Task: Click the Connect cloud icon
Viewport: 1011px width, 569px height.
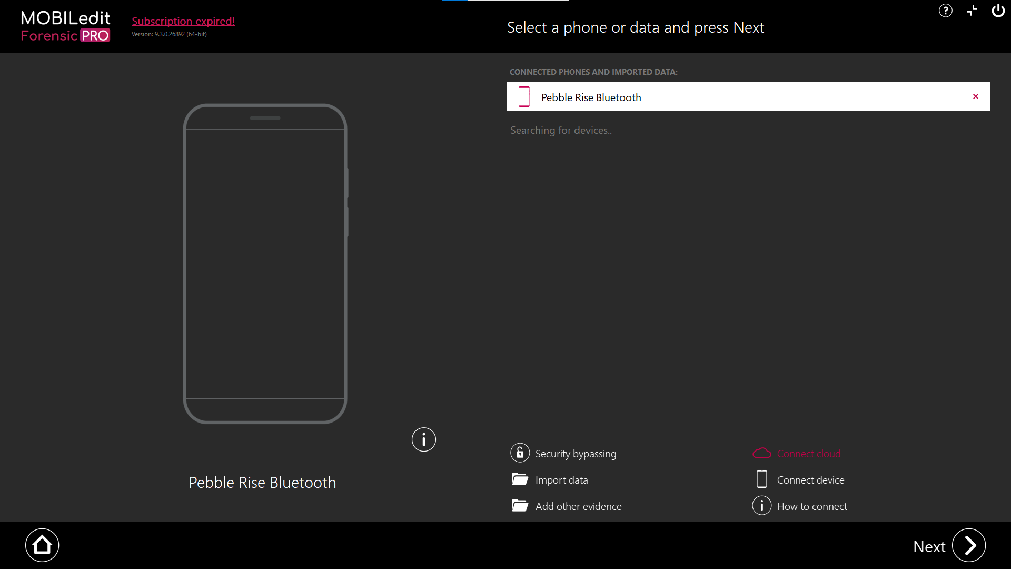Action: [761, 453]
